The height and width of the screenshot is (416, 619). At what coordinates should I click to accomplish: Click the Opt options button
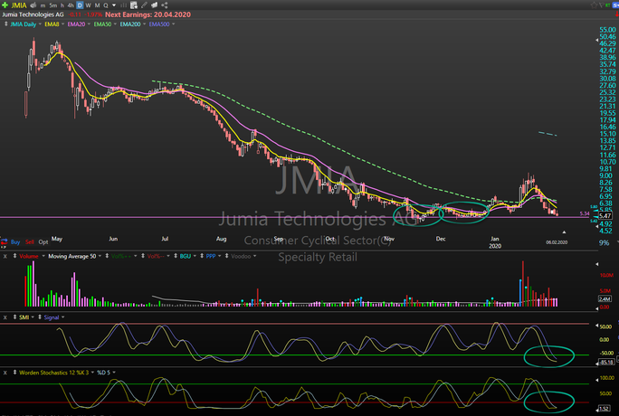(43, 241)
